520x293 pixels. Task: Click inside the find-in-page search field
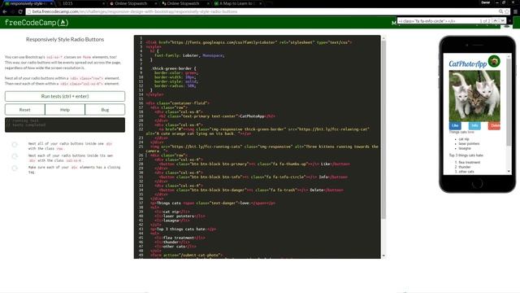(438, 20)
